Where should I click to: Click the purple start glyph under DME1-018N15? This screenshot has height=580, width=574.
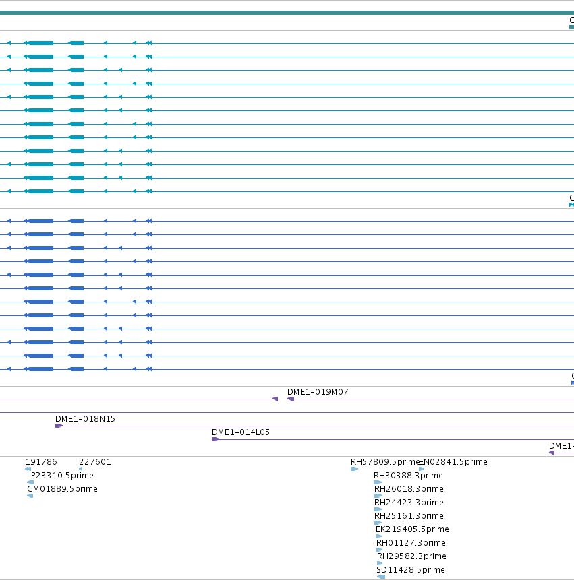[x=59, y=426]
